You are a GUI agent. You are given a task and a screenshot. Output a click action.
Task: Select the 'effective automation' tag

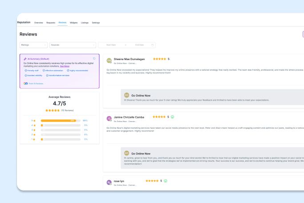pos(54,70)
